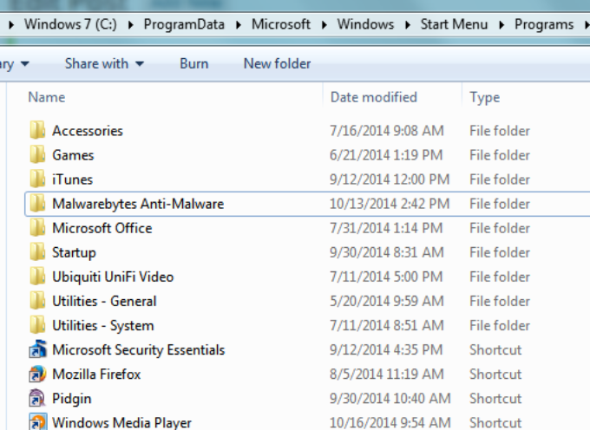Select Mozilla Firefox name text
590x430 pixels.
(x=96, y=374)
